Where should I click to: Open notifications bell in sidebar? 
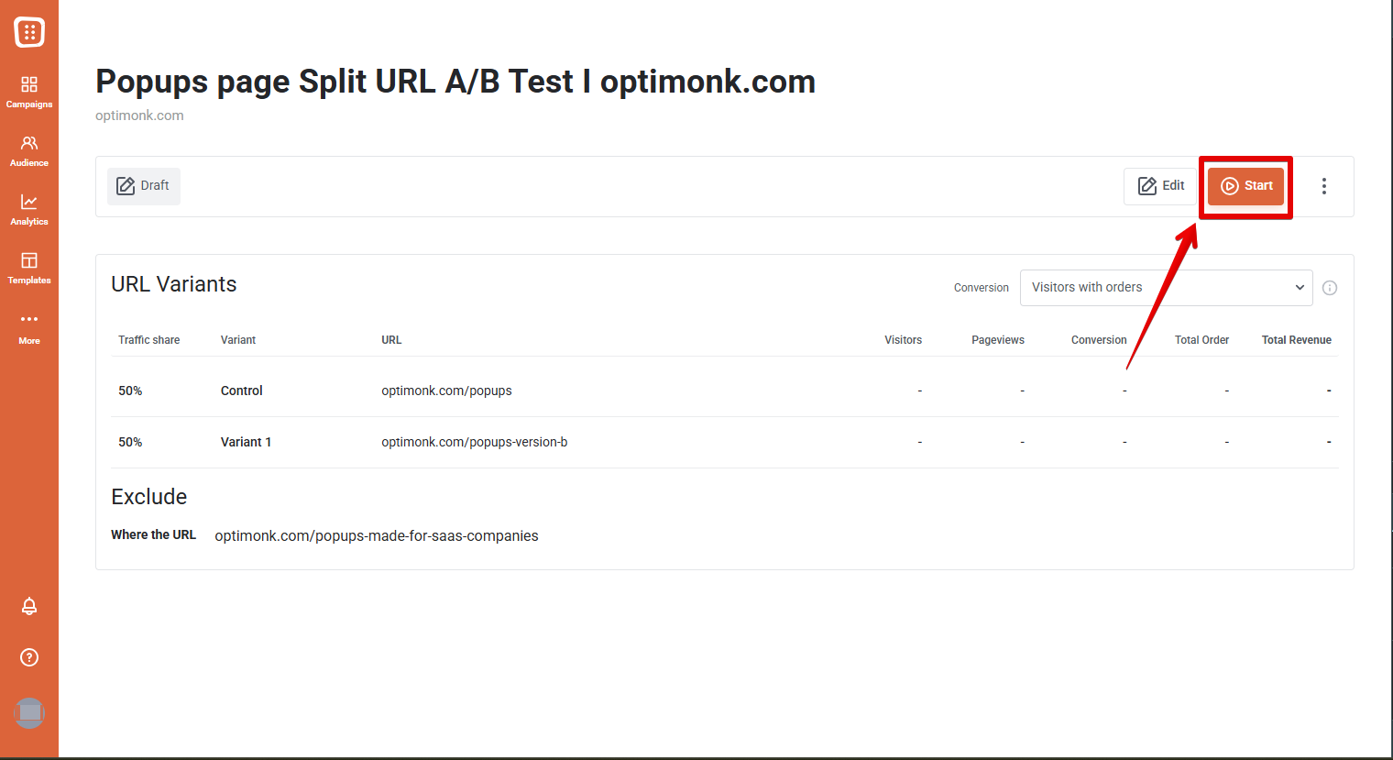(29, 606)
